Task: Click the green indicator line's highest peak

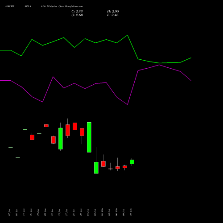Action: pos(128,35)
